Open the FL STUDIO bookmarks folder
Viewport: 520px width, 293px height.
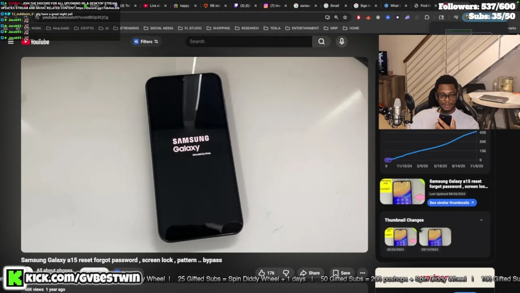pyautogui.click(x=190, y=28)
